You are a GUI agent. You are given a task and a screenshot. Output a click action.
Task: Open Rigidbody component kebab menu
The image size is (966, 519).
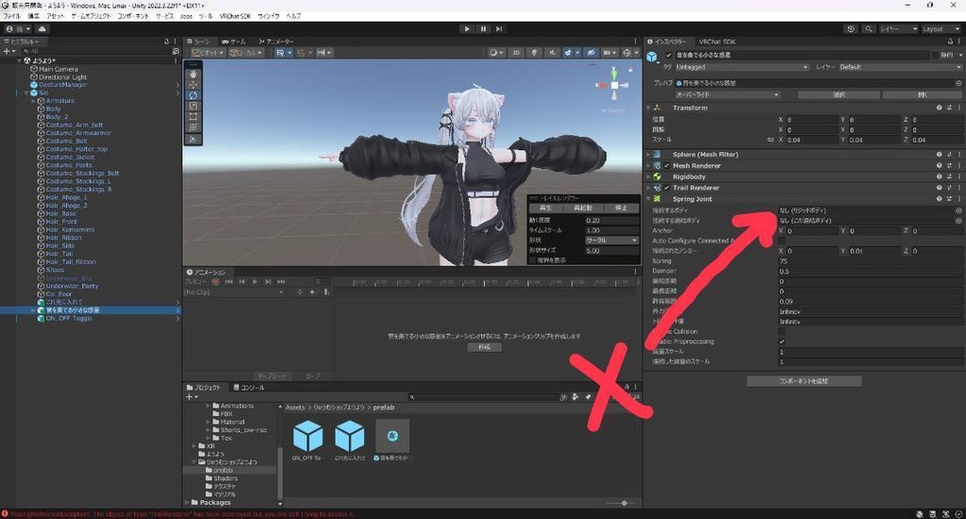click(x=959, y=176)
